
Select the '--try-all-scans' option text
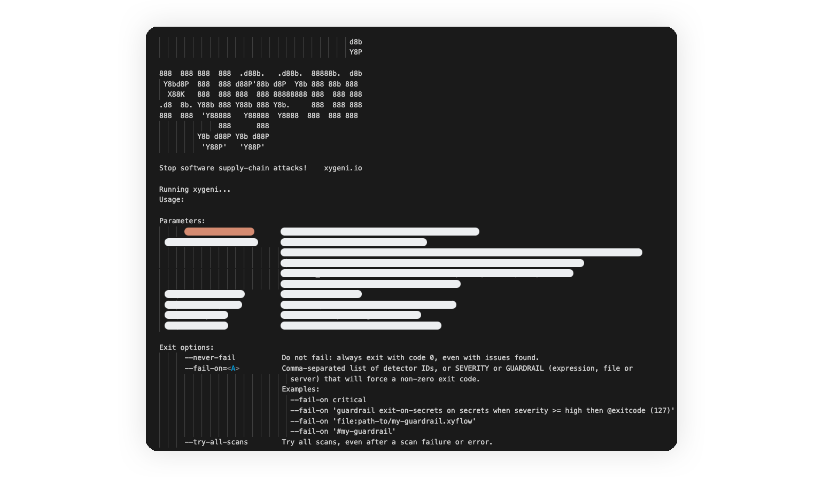click(216, 442)
